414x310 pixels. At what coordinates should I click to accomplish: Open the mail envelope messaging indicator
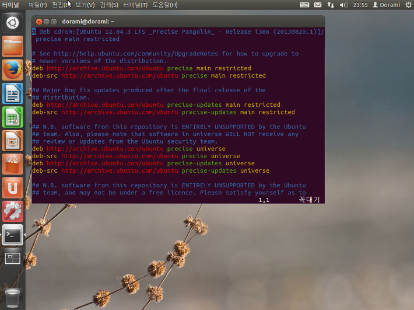coord(318,5)
